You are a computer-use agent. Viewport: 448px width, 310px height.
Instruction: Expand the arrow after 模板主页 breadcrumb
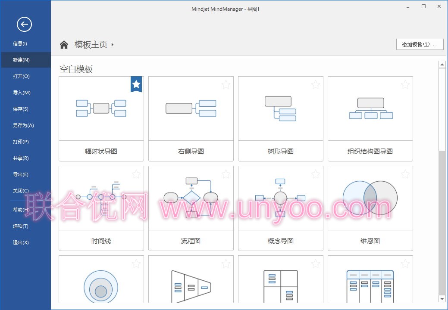pos(113,44)
